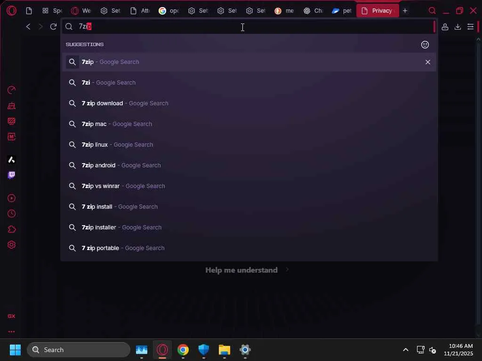The height and width of the screenshot is (361, 482).
Task: Reload the current page
Action: coord(53,27)
